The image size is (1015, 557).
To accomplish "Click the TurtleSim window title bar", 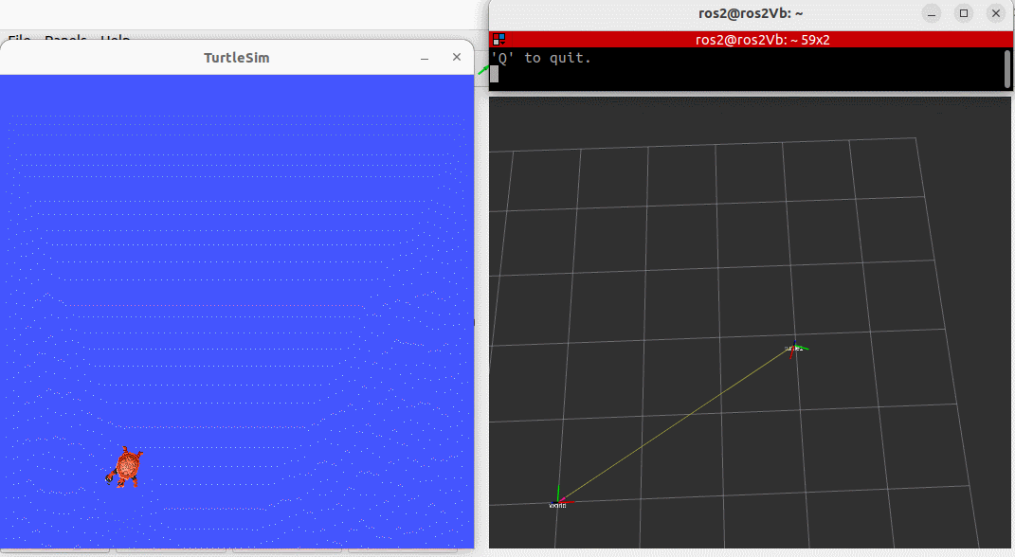I will (237, 58).
